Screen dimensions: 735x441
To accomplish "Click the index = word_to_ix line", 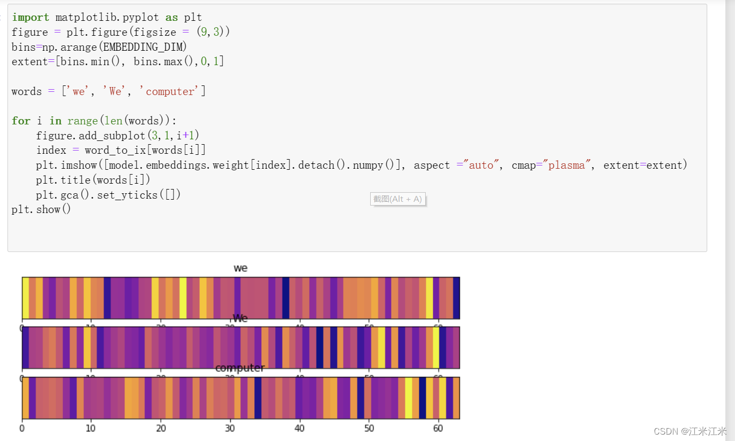I will pyautogui.click(x=121, y=150).
